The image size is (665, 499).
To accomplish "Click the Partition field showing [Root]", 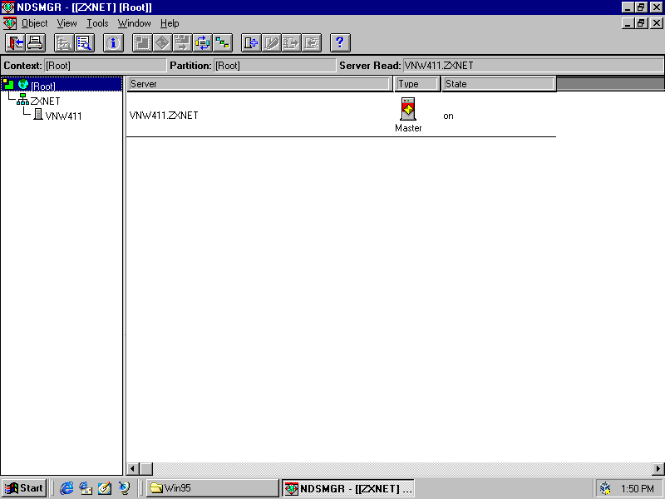I will pyautogui.click(x=275, y=66).
